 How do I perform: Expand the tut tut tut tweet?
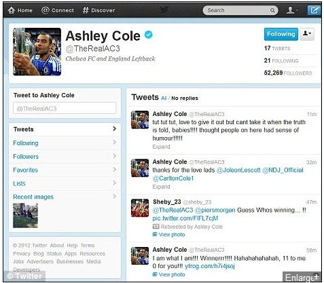[161, 147]
